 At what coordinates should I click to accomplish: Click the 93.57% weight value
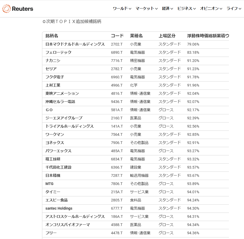click(193, 167)
